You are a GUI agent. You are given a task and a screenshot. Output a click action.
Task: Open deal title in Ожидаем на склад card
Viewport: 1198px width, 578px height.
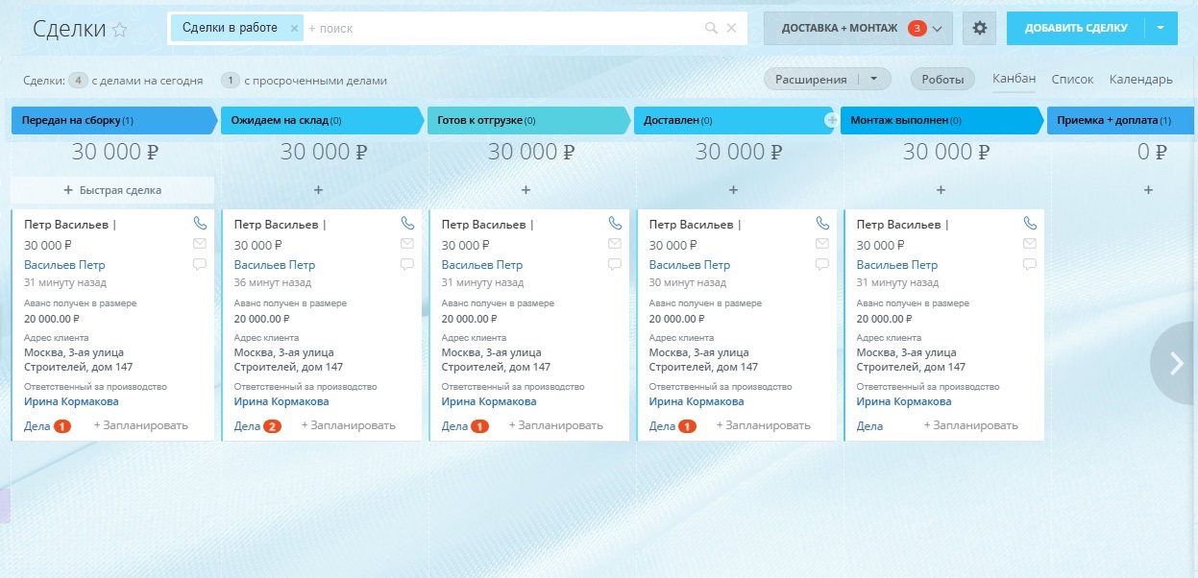coord(281,225)
